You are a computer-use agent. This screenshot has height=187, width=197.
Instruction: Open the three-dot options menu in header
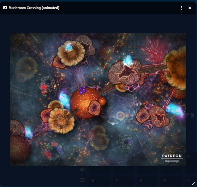click(x=182, y=8)
